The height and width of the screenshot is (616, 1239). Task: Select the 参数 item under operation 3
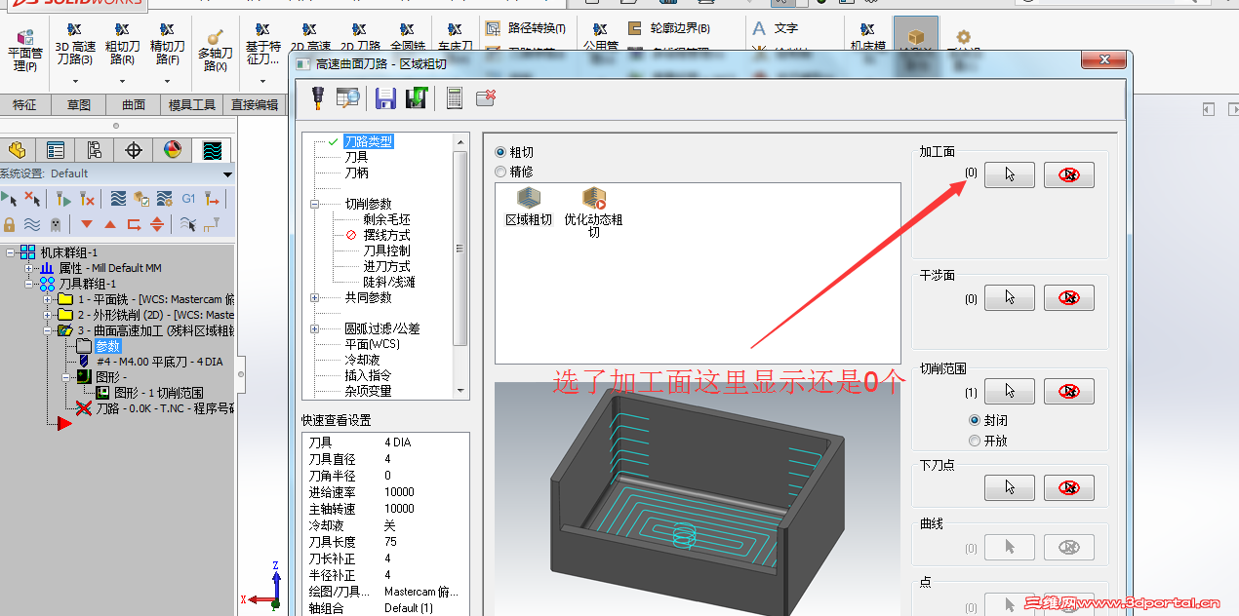tap(107, 346)
